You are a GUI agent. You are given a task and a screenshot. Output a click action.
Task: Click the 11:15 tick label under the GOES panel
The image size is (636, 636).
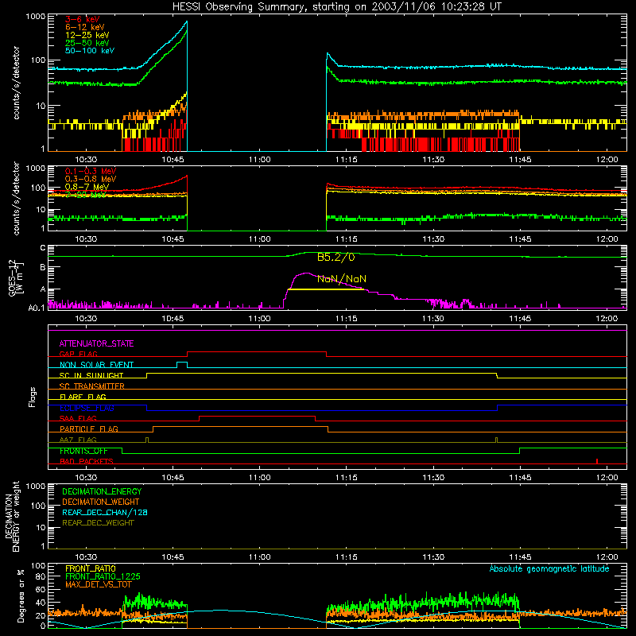(347, 319)
